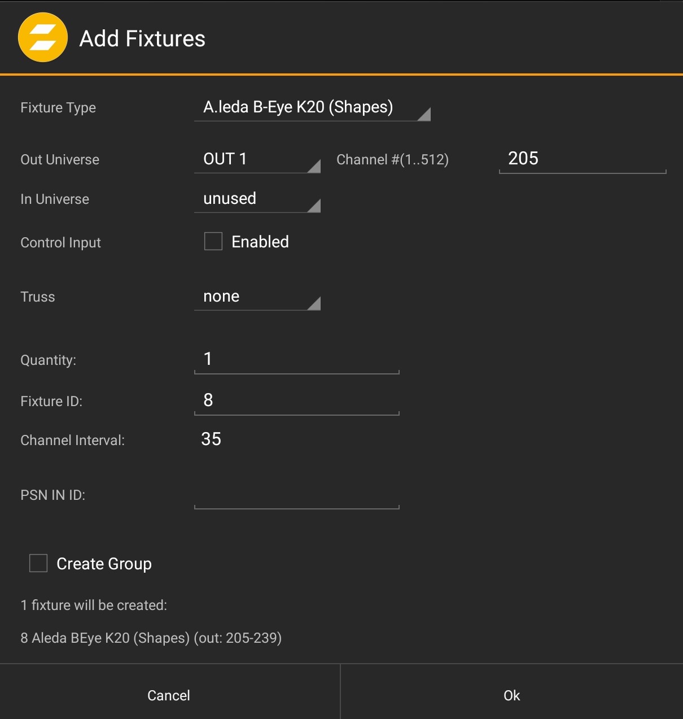Click the empty PSN IN ID field
Screen dimensions: 683x719
(296, 495)
